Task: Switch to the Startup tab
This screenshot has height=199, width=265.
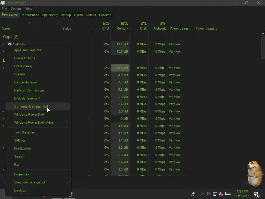Action: pyautogui.click(x=66, y=15)
